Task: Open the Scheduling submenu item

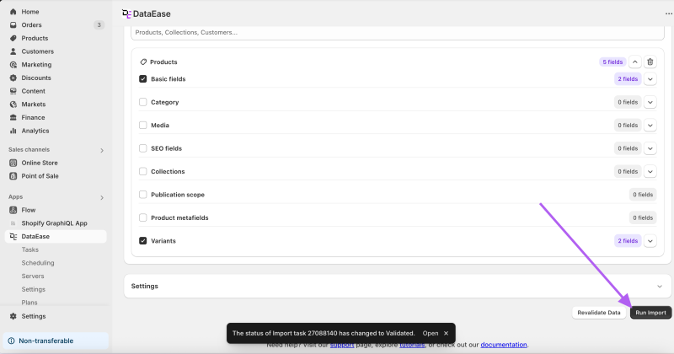Action: [38, 263]
